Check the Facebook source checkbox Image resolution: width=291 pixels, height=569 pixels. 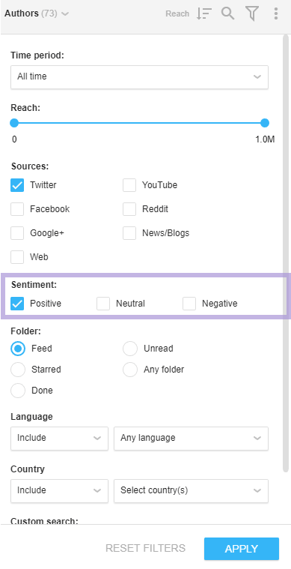[17, 209]
